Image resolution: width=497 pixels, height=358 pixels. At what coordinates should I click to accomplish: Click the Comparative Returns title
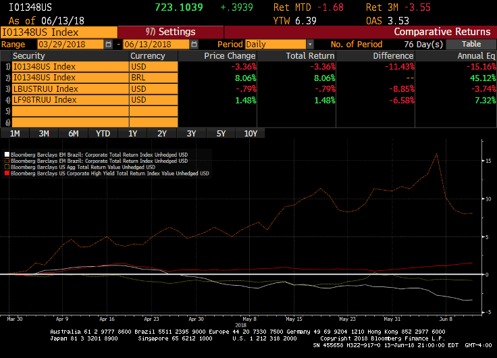click(x=442, y=32)
